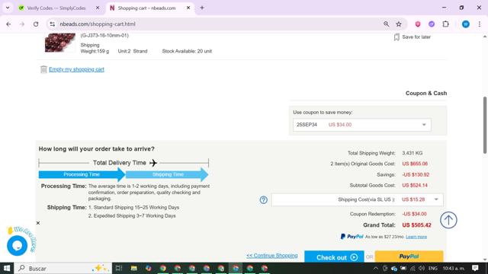Click the blue Check out button

coord(334,256)
